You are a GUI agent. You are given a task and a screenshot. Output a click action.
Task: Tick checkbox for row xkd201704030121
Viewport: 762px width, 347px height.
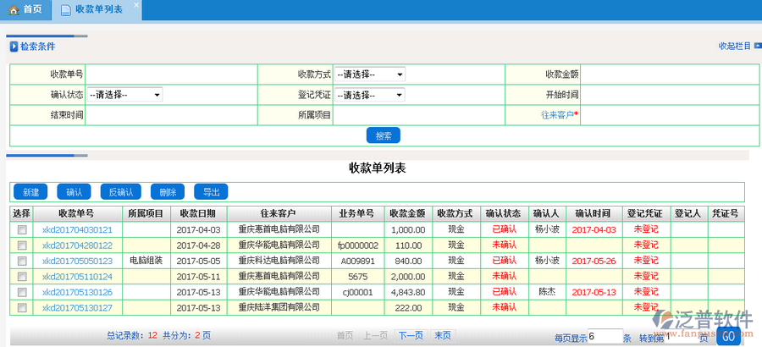[22, 230]
